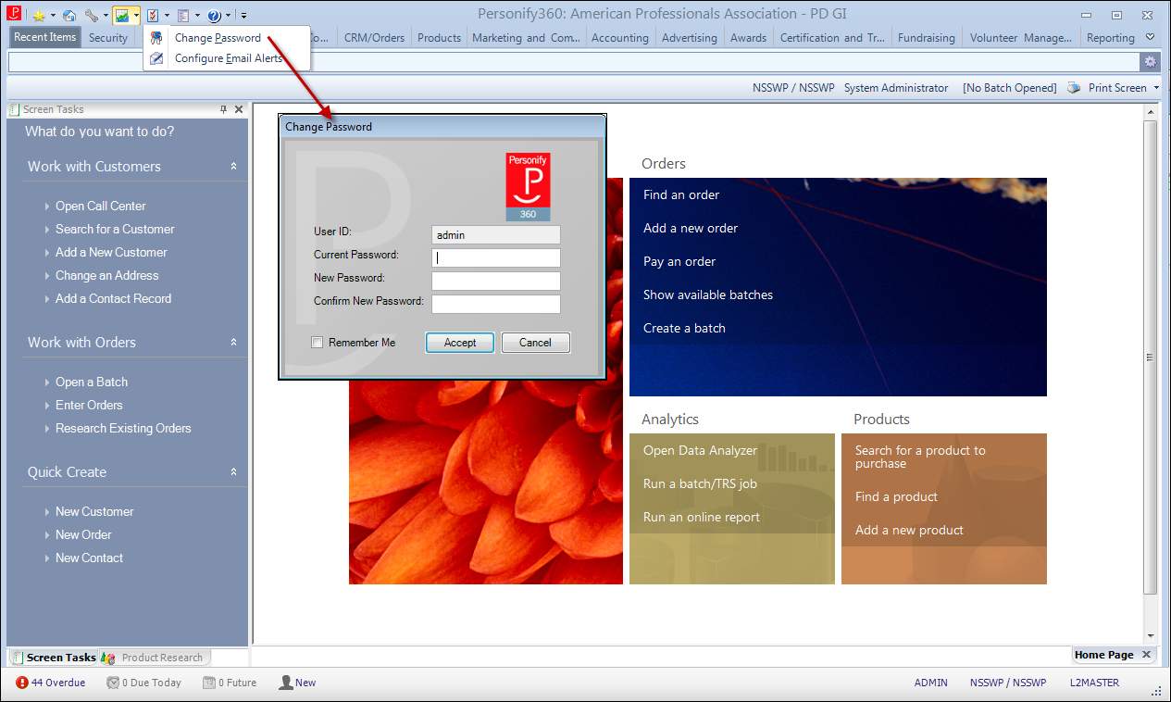The image size is (1171, 702).
Task: Open the Print Screen dropdown arrow
Action: point(1155,88)
